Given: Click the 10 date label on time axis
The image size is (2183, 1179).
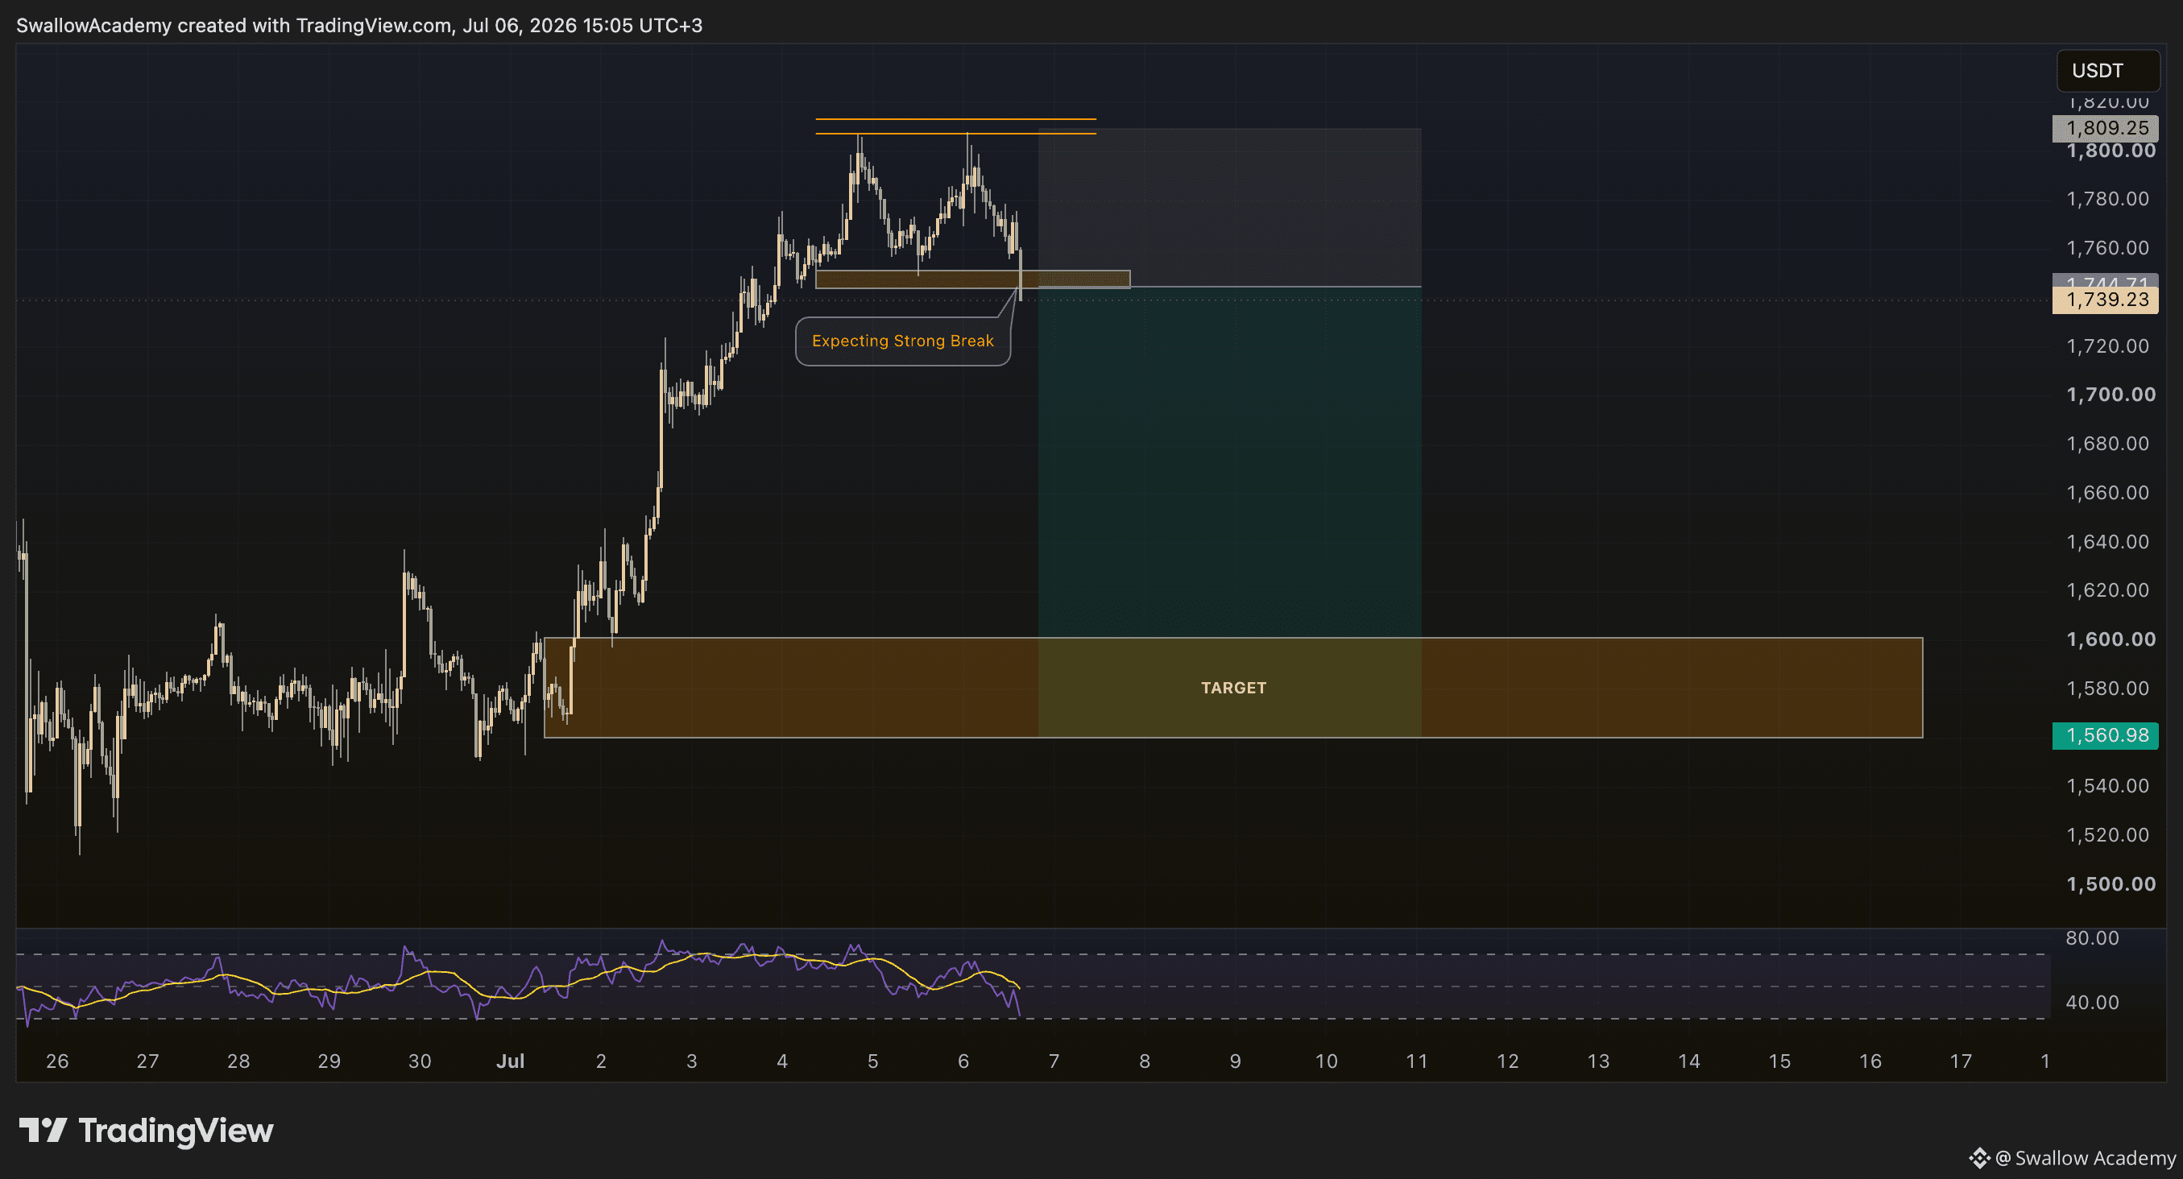Looking at the screenshot, I should tap(1326, 1061).
